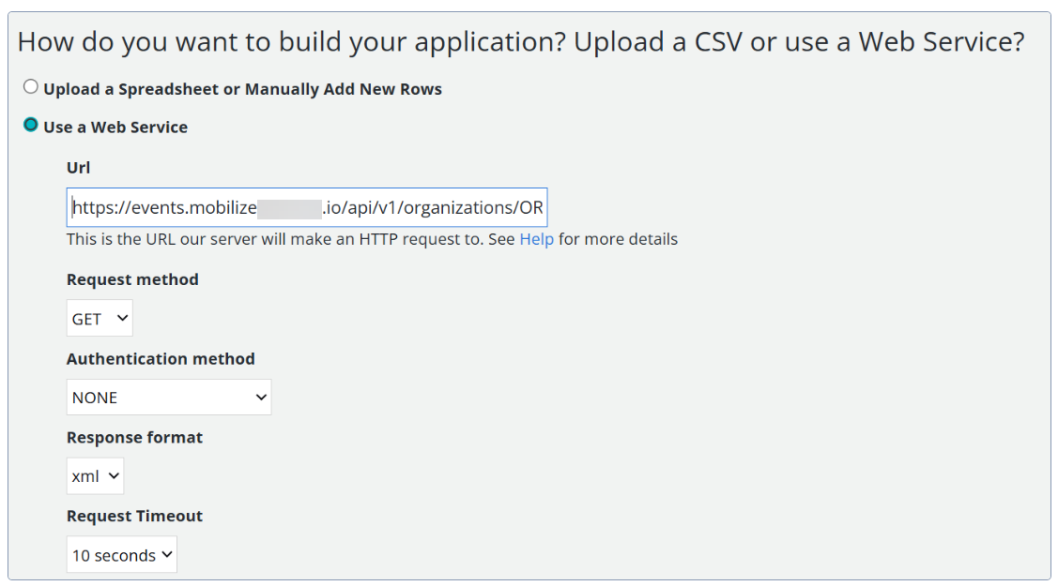This screenshot has width=1058, height=586.
Task: Click the 'Use a Web Service' label text
Action: pyautogui.click(x=115, y=127)
